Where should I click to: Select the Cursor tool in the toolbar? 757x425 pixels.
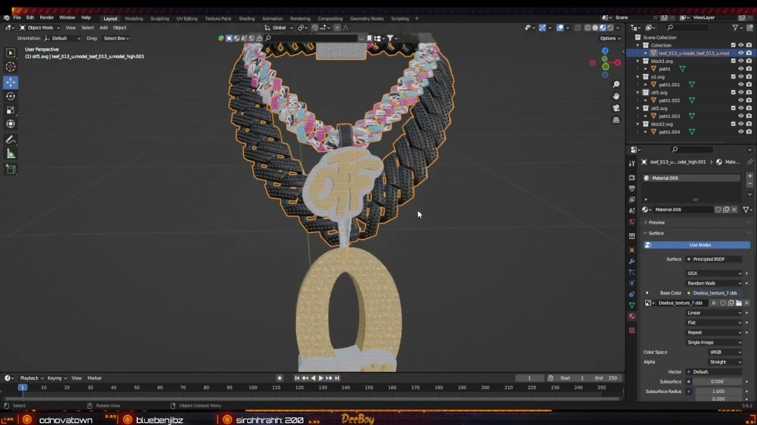pyautogui.click(x=11, y=67)
